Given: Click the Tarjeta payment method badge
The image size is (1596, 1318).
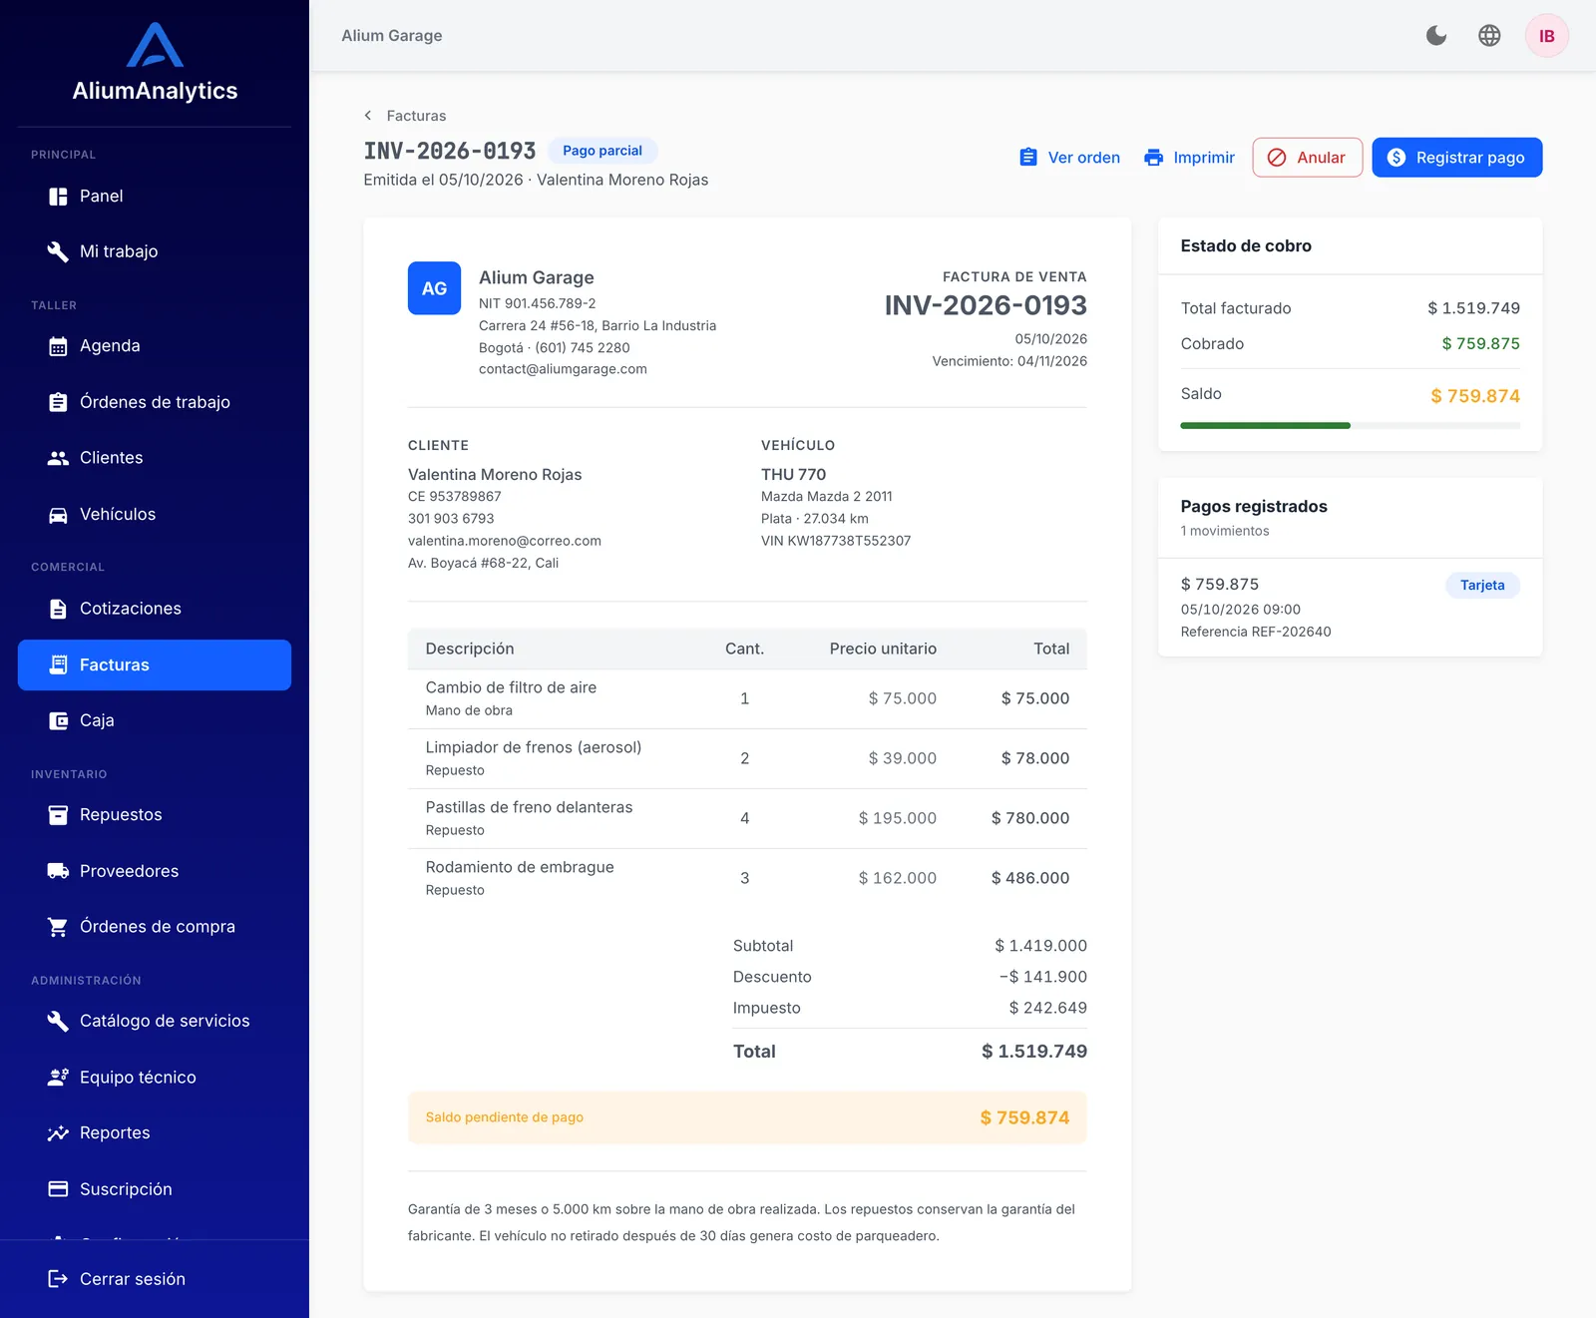Looking at the screenshot, I should (1482, 586).
